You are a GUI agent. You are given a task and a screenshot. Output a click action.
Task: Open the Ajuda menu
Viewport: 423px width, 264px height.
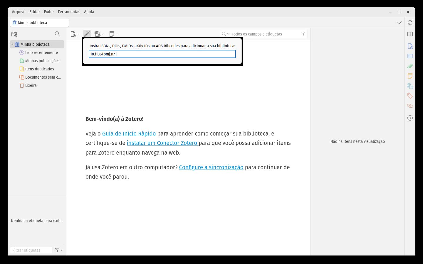click(89, 12)
